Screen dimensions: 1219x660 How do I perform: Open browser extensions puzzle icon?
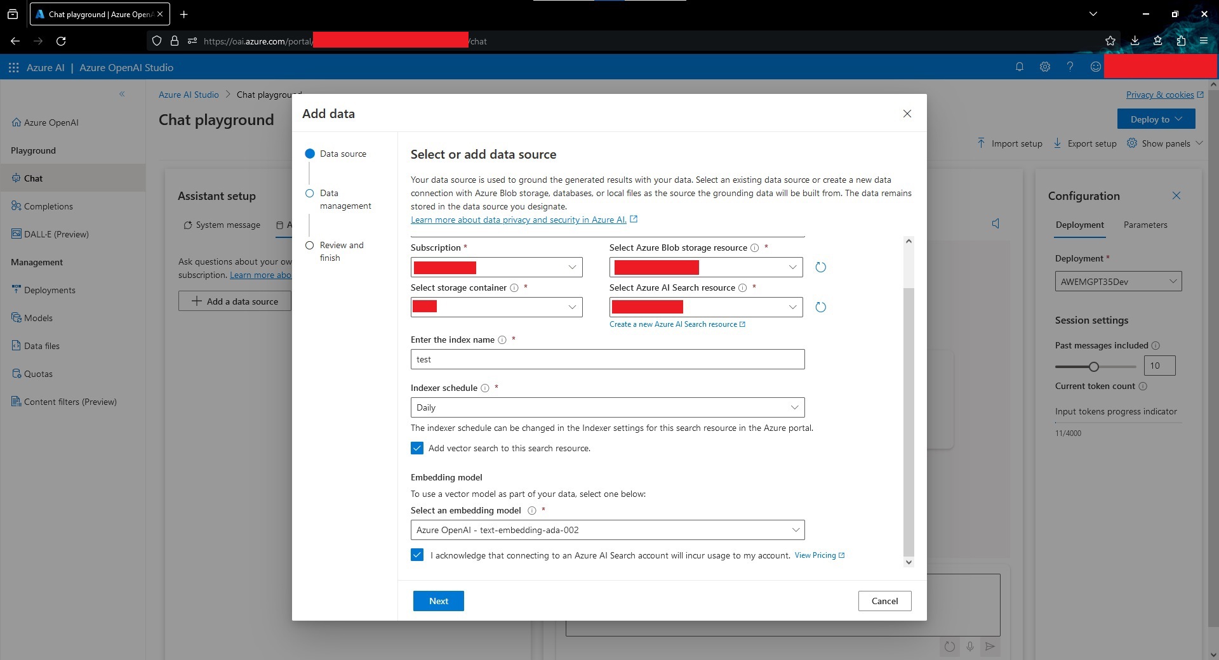[x=1181, y=41]
